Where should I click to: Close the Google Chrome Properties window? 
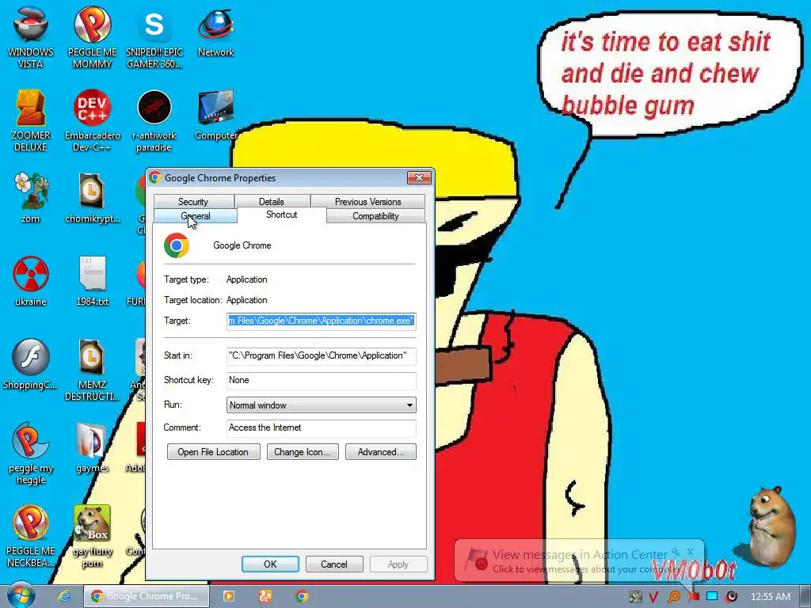[x=419, y=178]
